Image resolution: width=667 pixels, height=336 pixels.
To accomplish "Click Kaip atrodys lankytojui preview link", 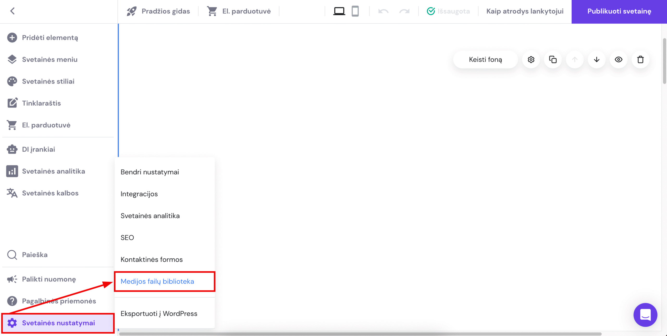I will [525, 11].
